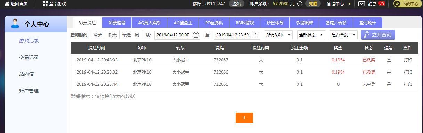The width and height of the screenshot is (423, 133).
Task: Filter records by 今天
Action: (98, 35)
